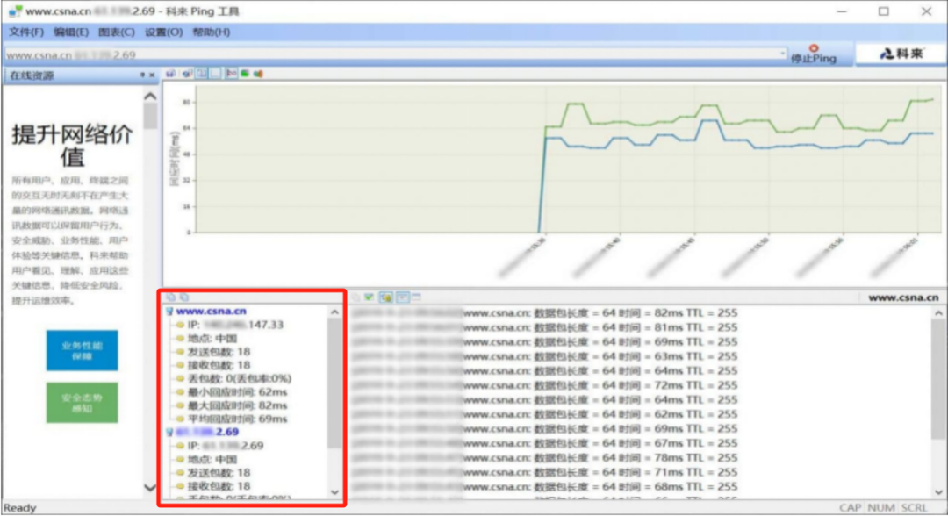Screen dimensions: 948x516
Task: Click the summary tree scrollbar thumb
Action: (x=335, y=383)
